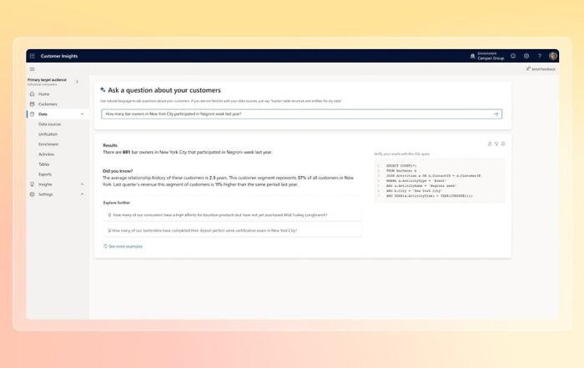Click the question input field
The image size is (584, 368).
pyautogui.click(x=302, y=114)
